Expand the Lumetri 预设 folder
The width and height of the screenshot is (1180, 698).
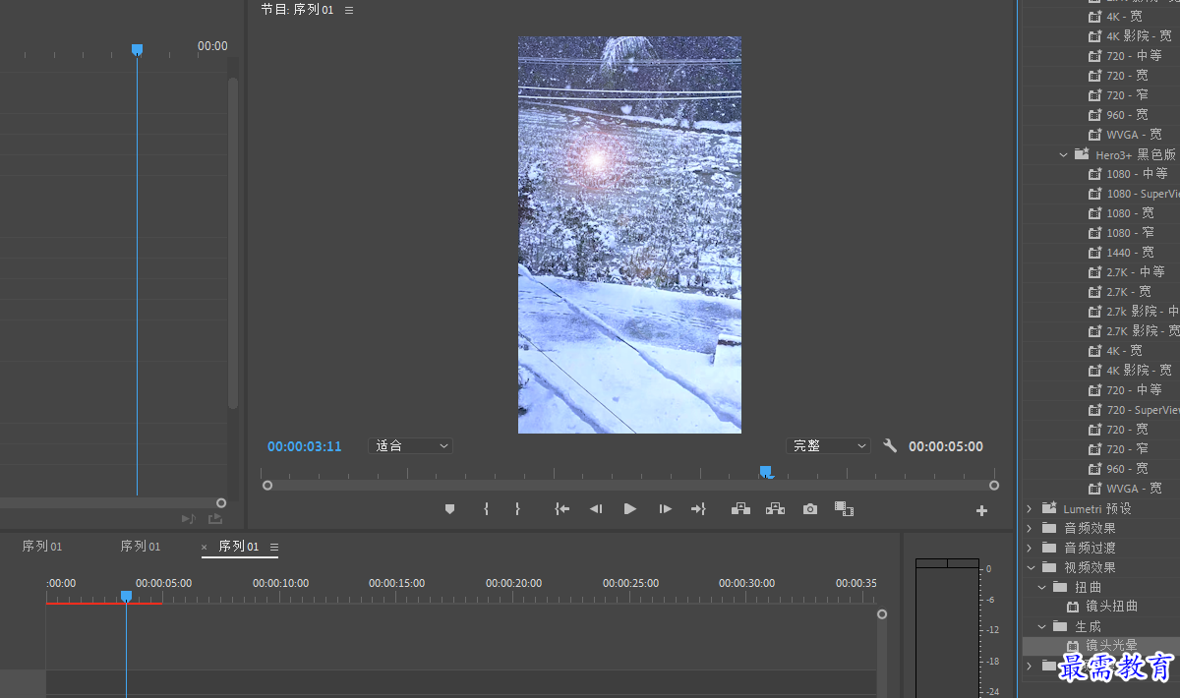[x=1030, y=508]
